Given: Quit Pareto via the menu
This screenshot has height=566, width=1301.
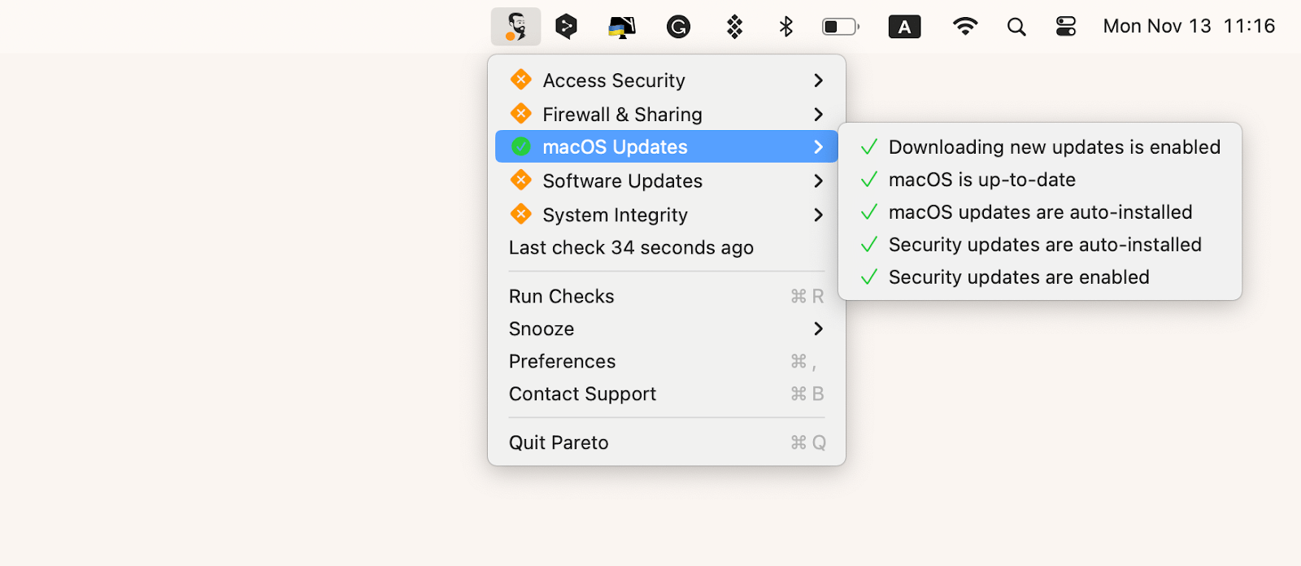Looking at the screenshot, I should coord(558,442).
